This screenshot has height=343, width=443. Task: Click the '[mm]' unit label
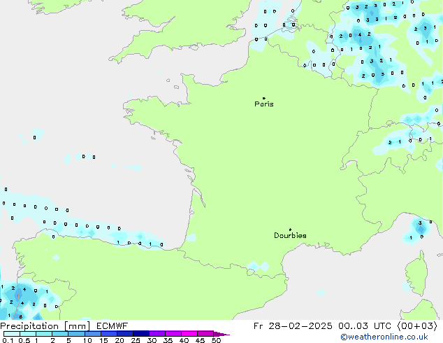coord(78,326)
